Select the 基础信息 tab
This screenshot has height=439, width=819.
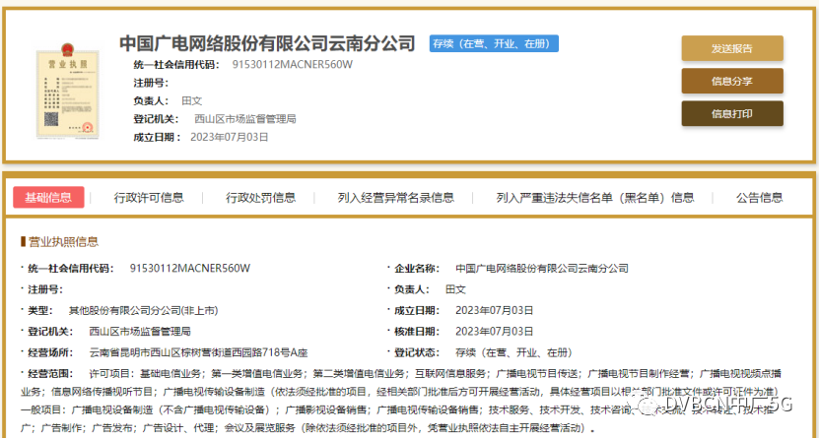[48, 198]
